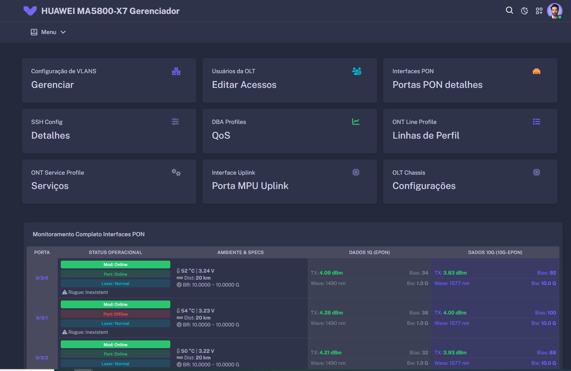The width and height of the screenshot is (571, 371).
Task: Click the red Port: Offline badge for 0/3/1
Action: (x=115, y=314)
